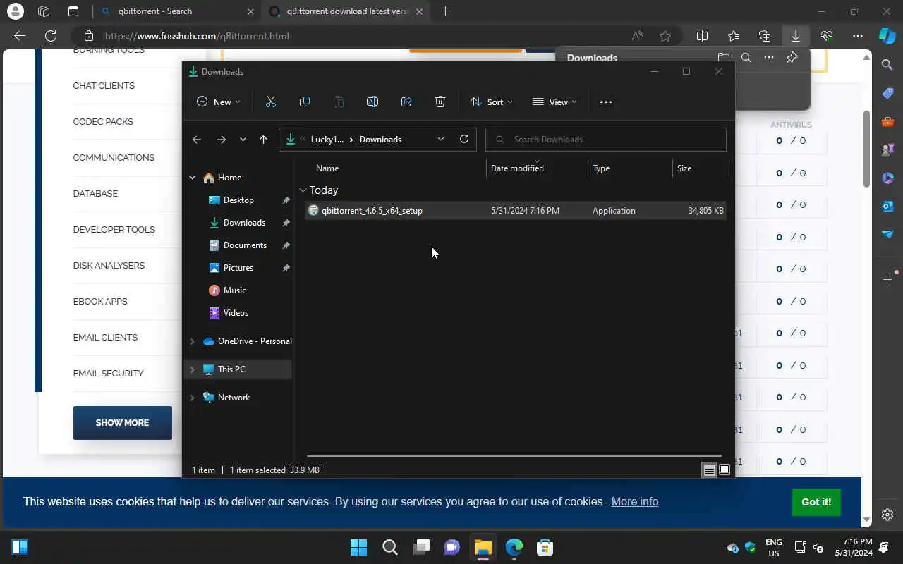Switch to qBittorrent download latest version tab
The image size is (903, 564).
point(345,11)
